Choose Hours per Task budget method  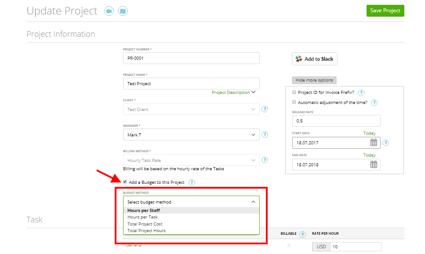coord(191,217)
